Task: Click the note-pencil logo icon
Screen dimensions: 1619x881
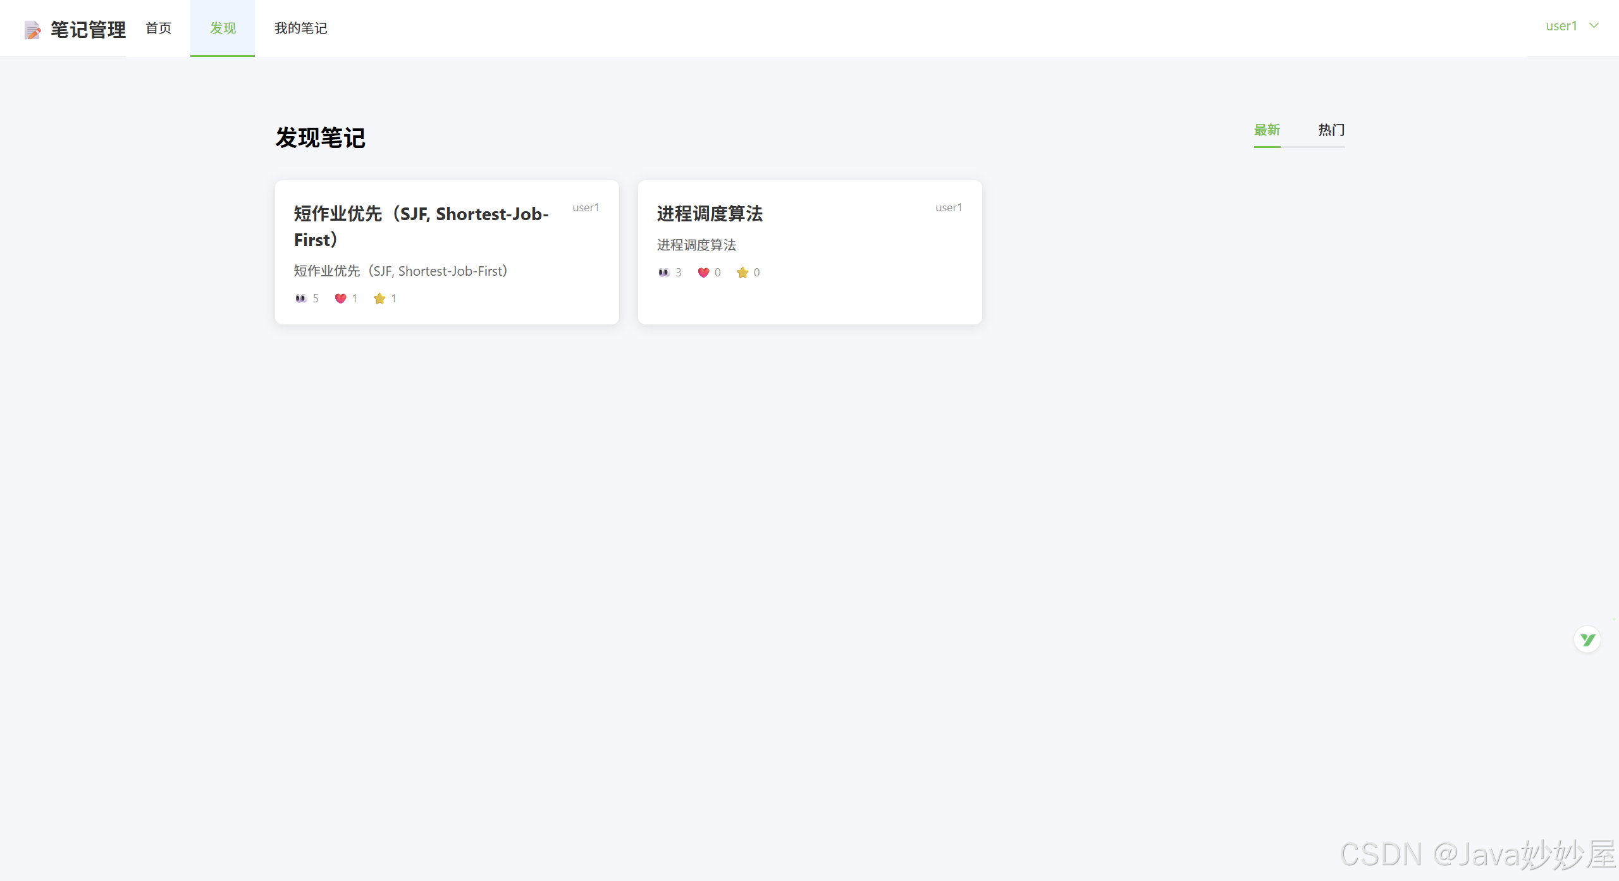Action: (x=32, y=30)
